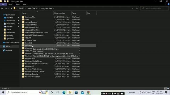Select Microsoft Update Health Tools folder name
The width and height of the screenshot is (170, 95).
(x=36, y=32)
